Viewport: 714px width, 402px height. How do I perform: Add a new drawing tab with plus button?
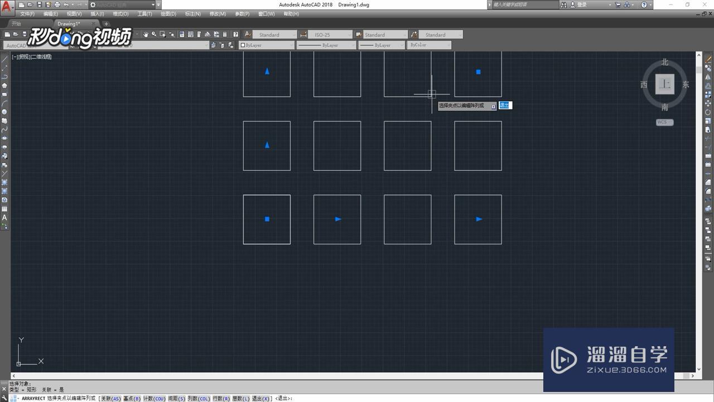106,24
